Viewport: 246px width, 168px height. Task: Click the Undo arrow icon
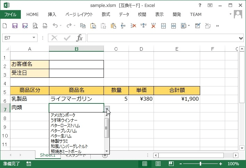(55, 26)
